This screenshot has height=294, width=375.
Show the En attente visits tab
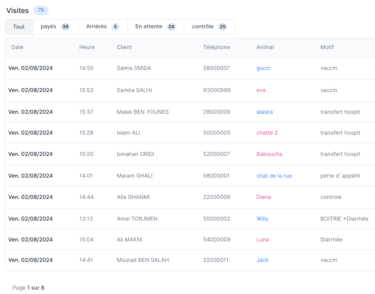155,27
